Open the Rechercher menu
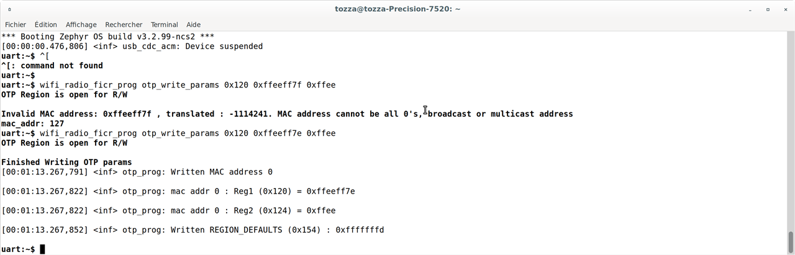Viewport: 795px width, 255px height. pos(124,25)
